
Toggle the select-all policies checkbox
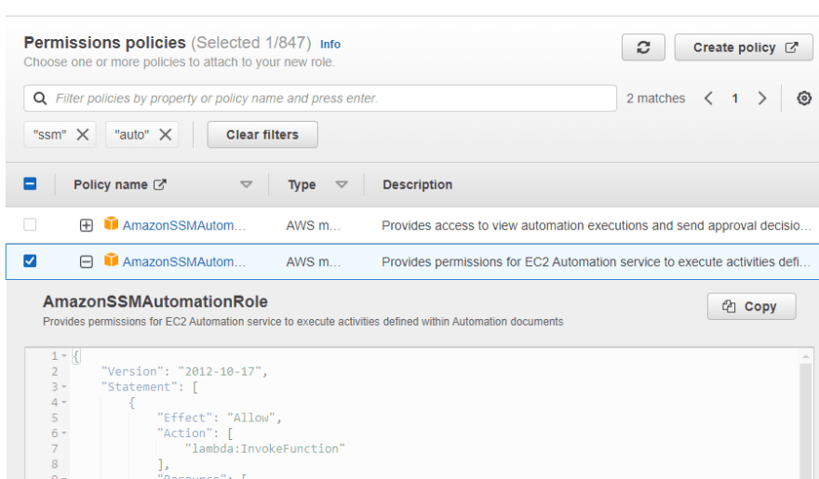coord(31,183)
